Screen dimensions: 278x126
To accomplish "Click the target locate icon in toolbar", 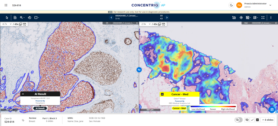I will tap(241, 18).
